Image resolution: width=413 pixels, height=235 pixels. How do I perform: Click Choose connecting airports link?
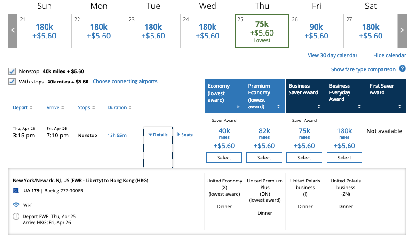[125, 82]
